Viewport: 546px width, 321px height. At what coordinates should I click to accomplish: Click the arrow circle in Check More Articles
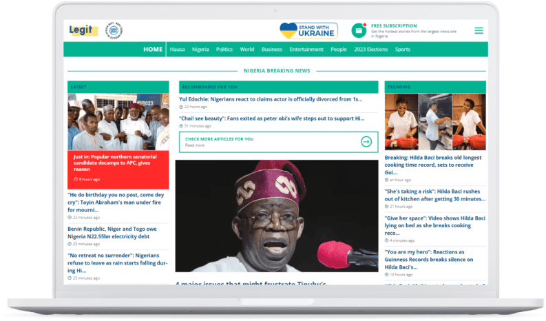(366, 141)
